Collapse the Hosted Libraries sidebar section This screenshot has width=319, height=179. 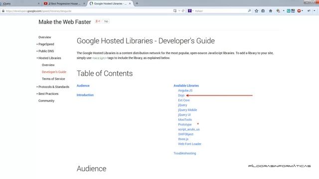(x=50, y=58)
